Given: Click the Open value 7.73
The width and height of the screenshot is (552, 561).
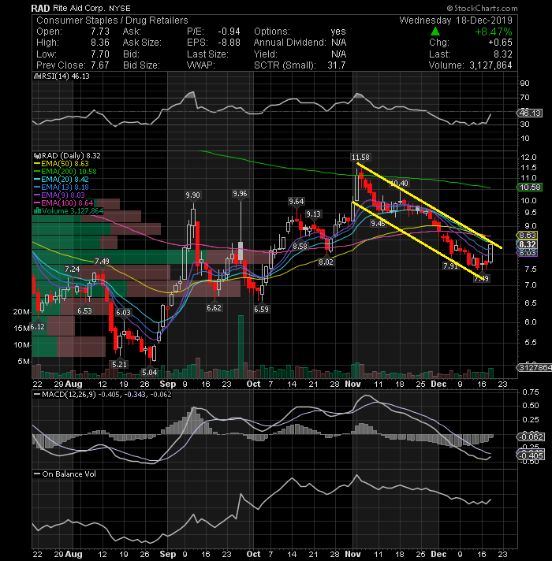Looking at the screenshot, I should [x=100, y=32].
